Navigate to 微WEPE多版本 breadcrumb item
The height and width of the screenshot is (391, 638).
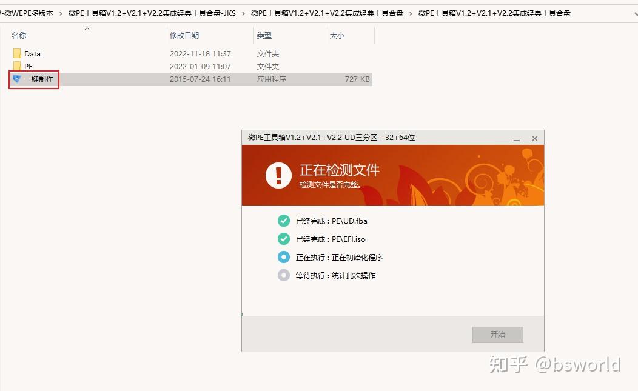[27, 13]
